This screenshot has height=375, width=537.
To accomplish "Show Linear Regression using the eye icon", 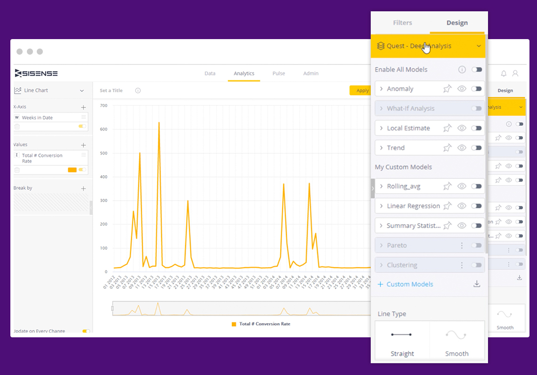I will [x=462, y=206].
